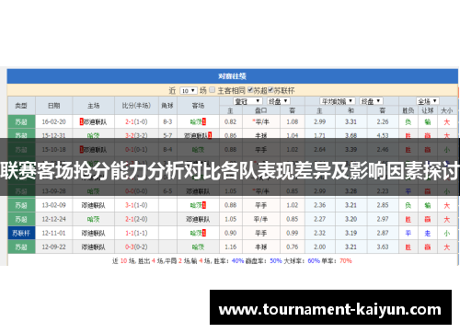Select the 12-09-22 match date

[54, 247]
